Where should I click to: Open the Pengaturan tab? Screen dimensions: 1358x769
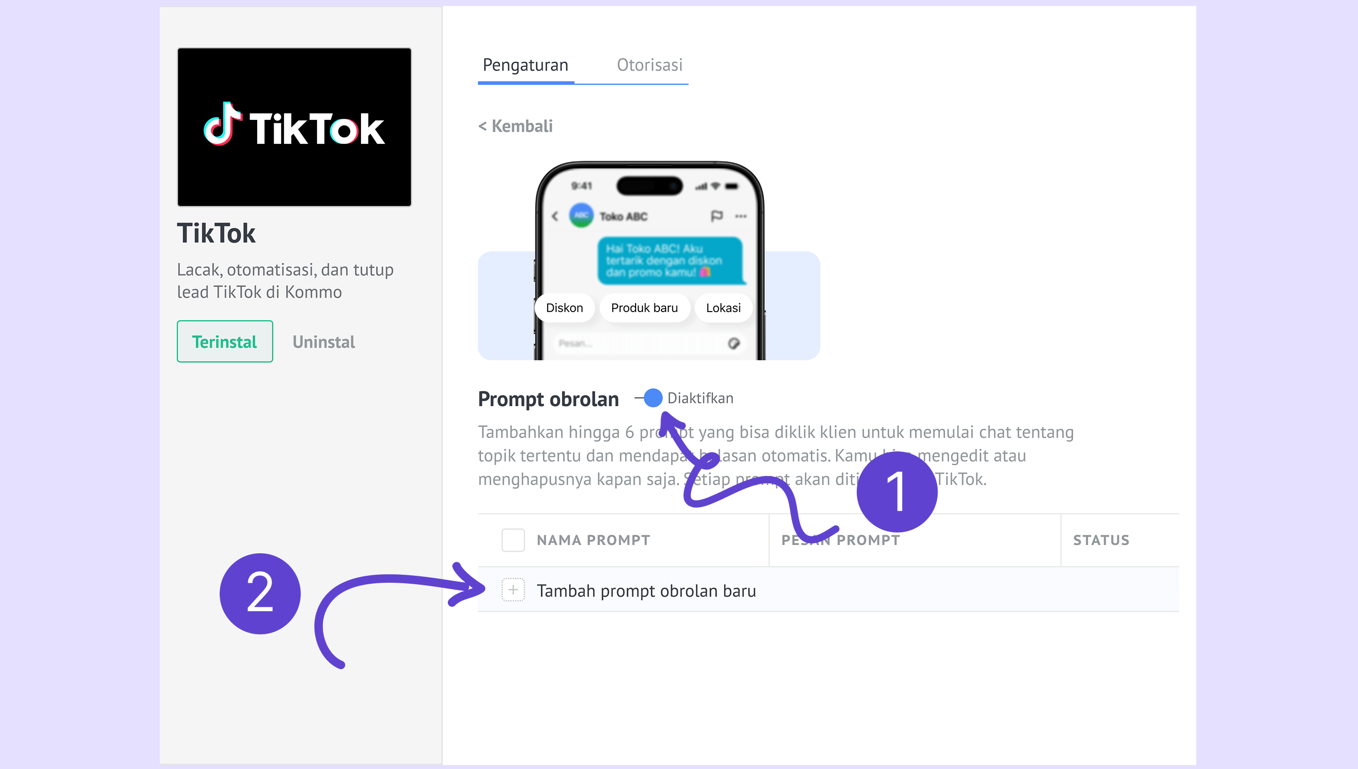(525, 65)
